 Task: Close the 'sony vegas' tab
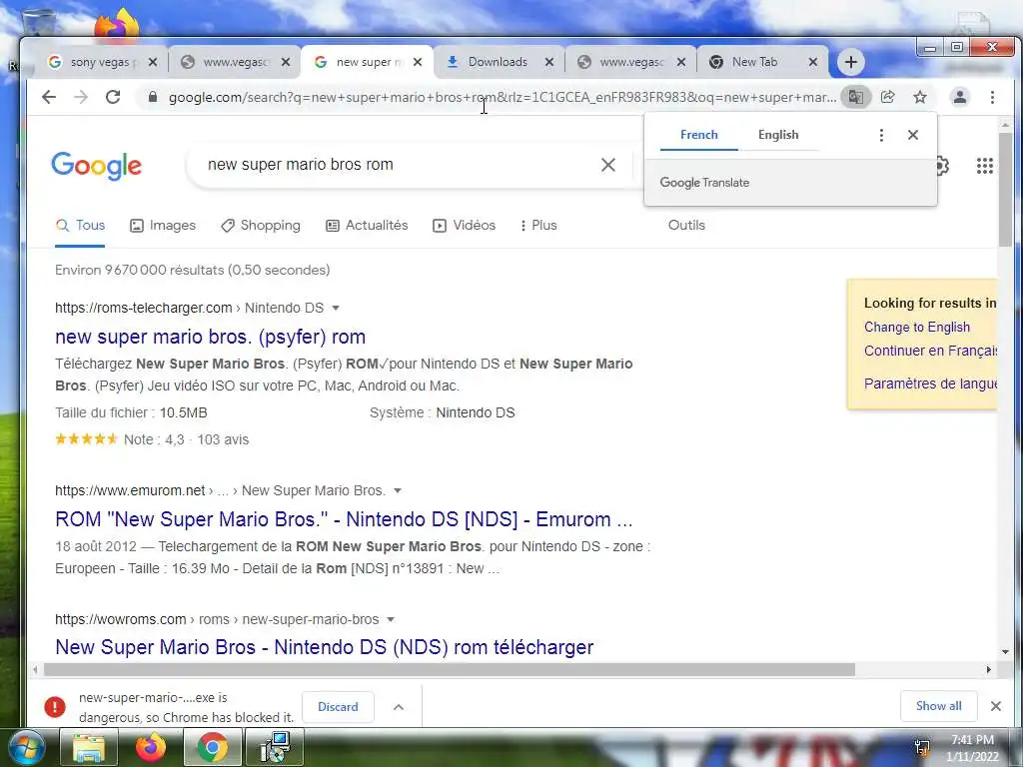click(x=153, y=62)
